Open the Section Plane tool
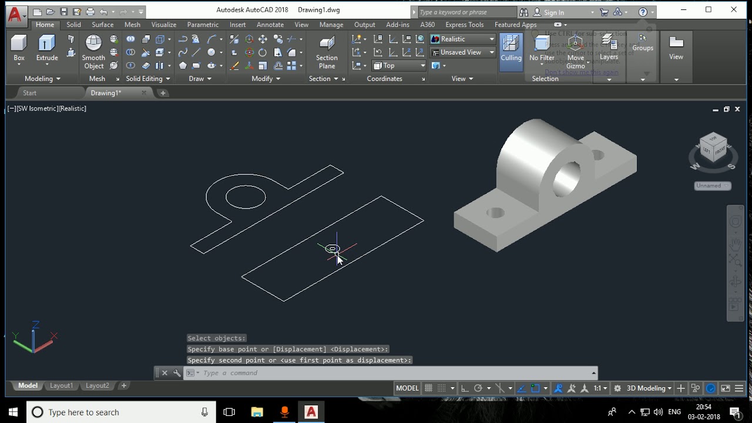The width and height of the screenshot is (752, 423). click(x=327, y=52)
